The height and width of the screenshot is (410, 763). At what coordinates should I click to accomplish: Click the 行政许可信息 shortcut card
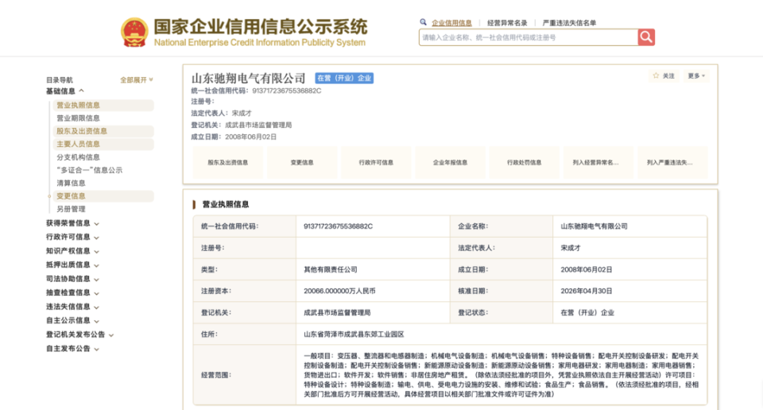(376, 162)
